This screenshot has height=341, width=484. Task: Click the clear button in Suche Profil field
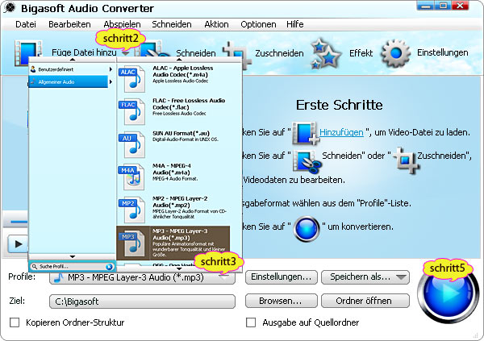point(109,267)
